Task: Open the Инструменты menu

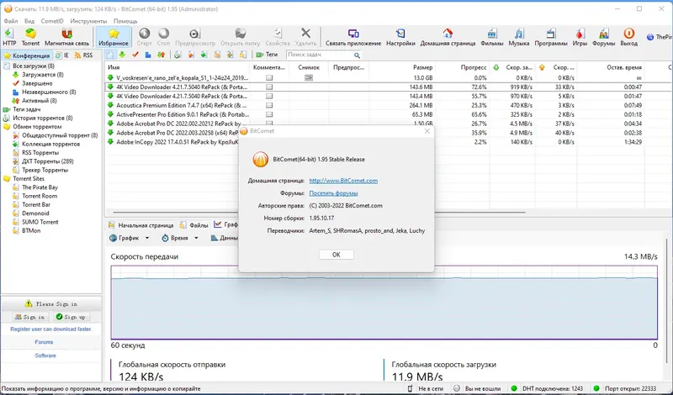Action: coord(88,21)
